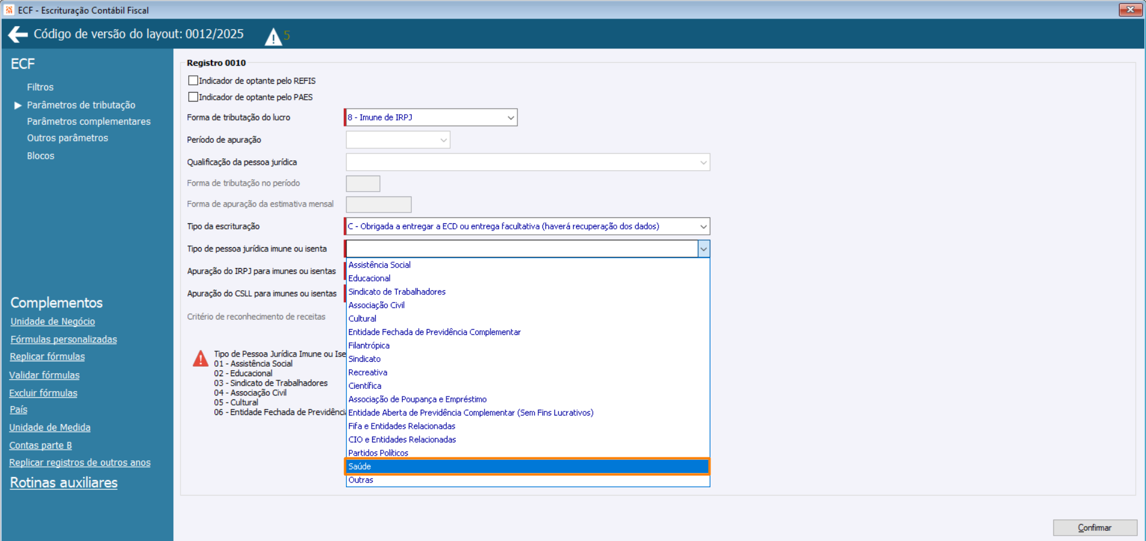Choose Recreativa option

click(528, 372)
